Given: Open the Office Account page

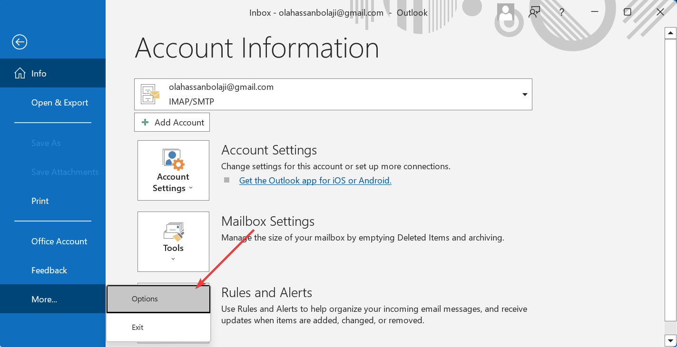Looking at the screenshot, I should tap(59, 241).
